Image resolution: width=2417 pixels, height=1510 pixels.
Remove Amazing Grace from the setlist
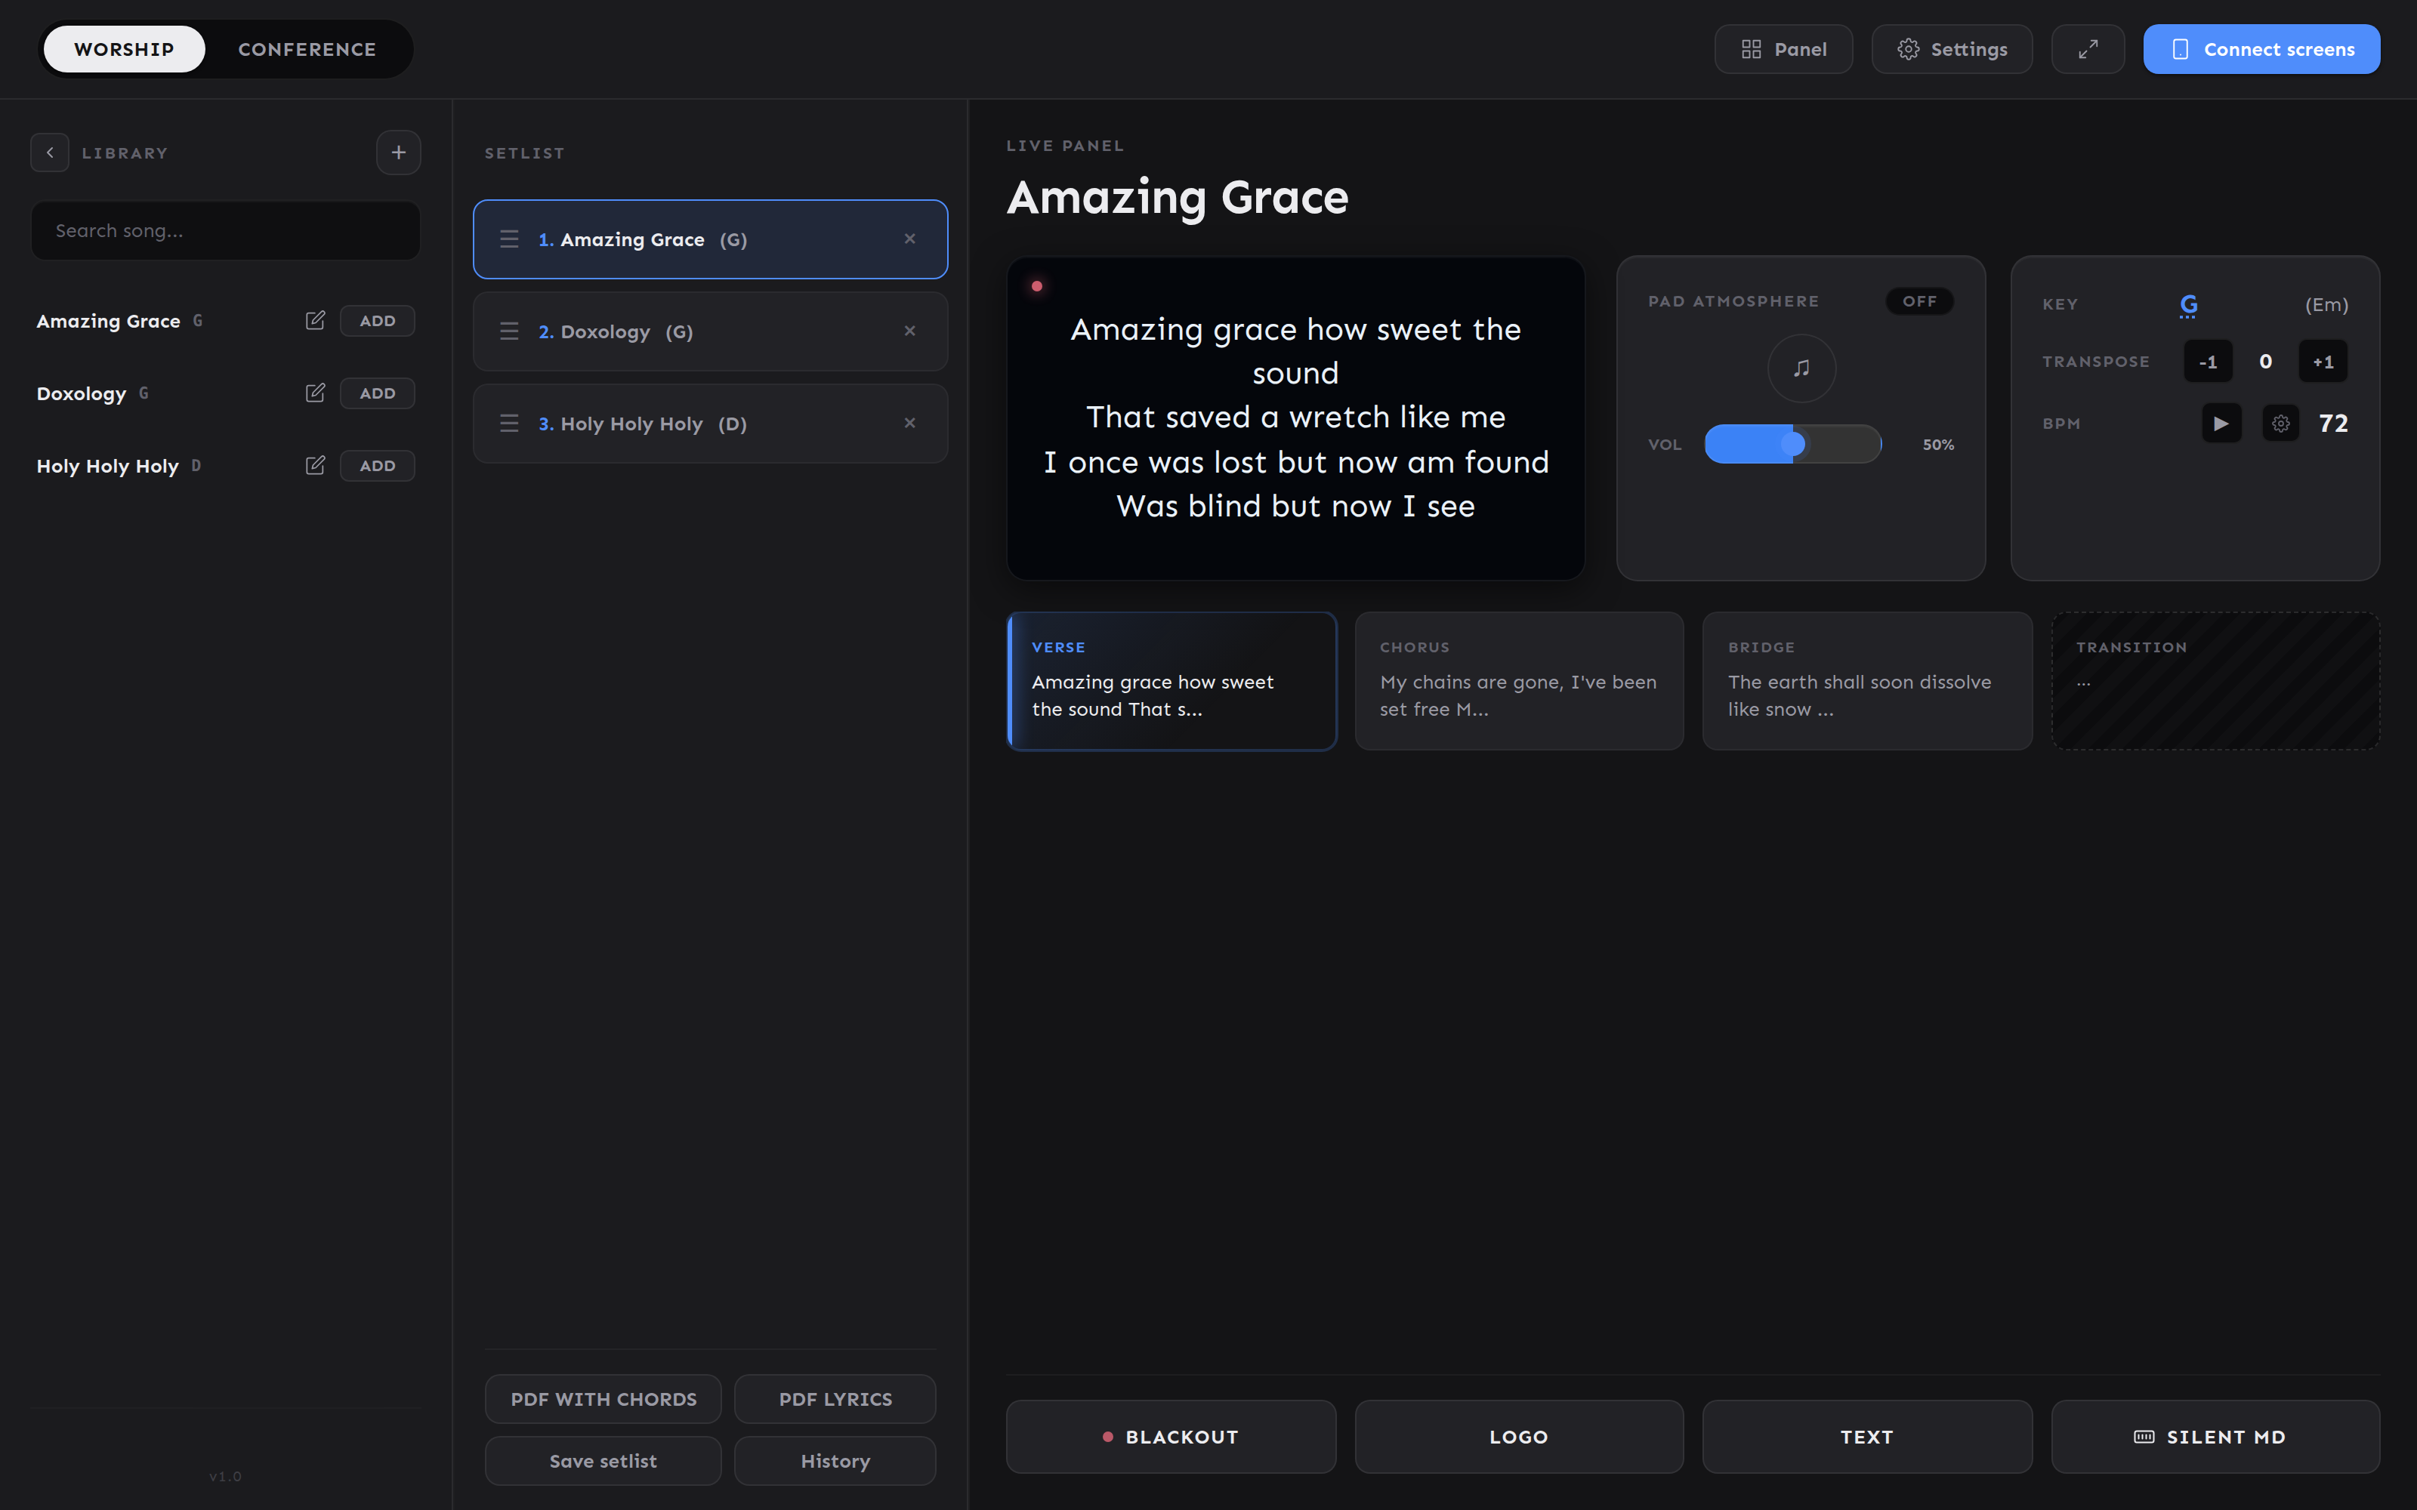pyautogui.click(x=910, y=239)
